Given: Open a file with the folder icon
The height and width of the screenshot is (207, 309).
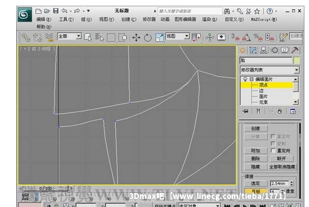Looking at the screenshot, I should [47, 11].
